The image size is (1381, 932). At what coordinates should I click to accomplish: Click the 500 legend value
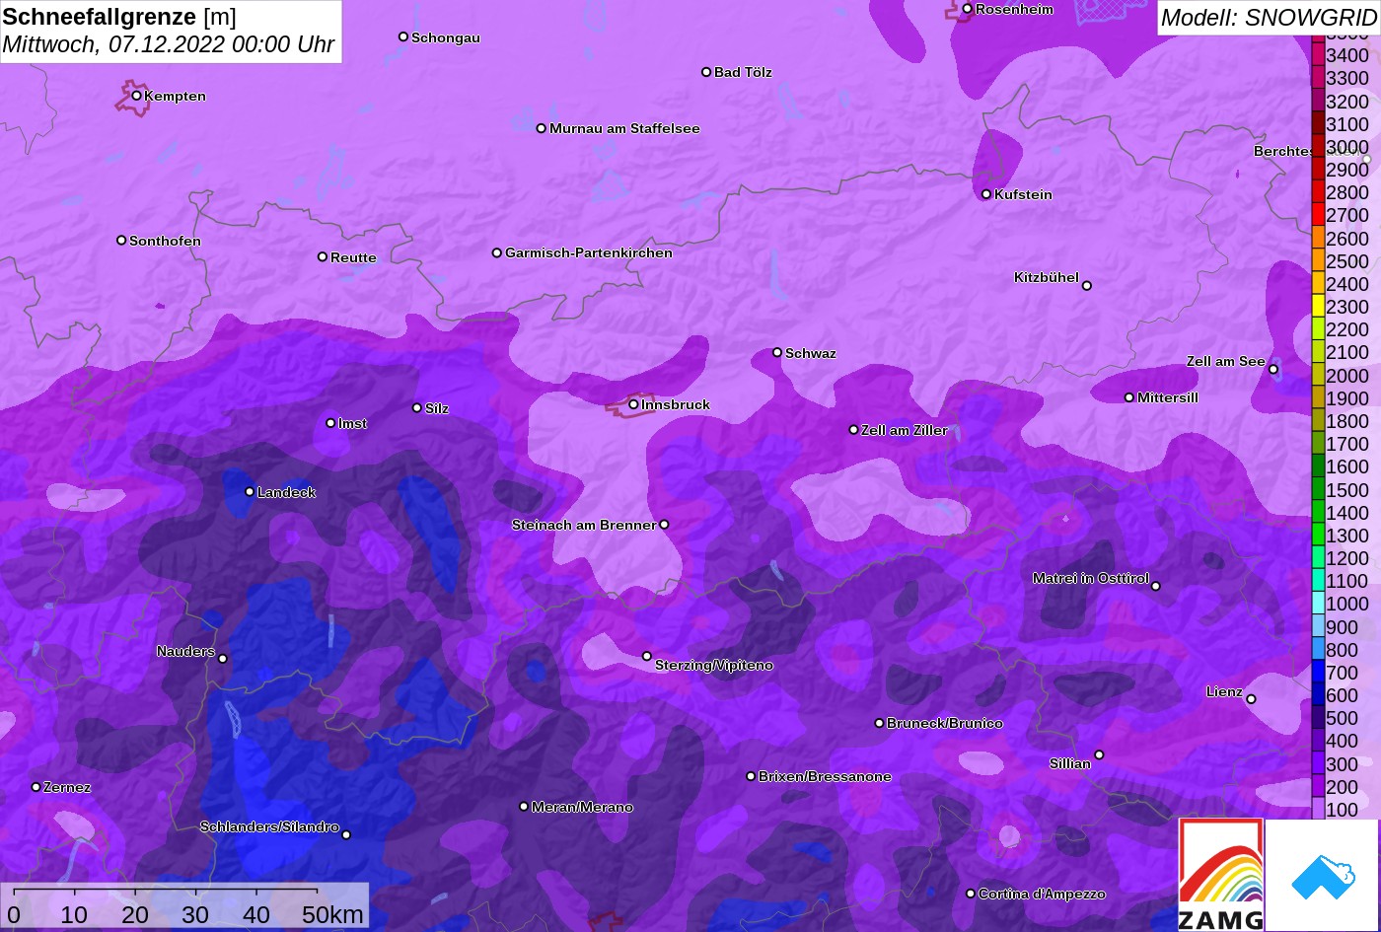(1342, 718)
